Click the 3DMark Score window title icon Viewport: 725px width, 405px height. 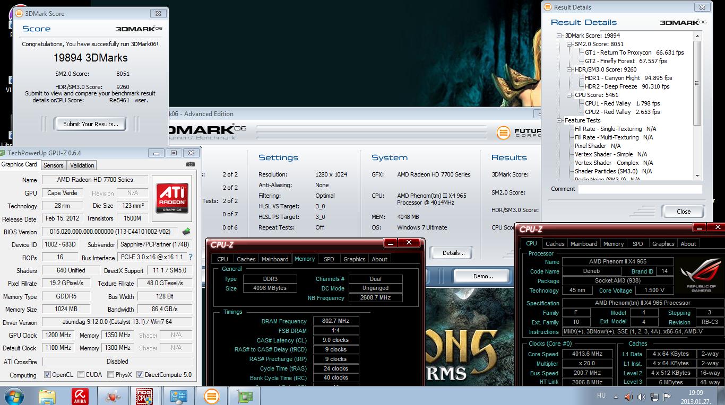pos(20,13)
